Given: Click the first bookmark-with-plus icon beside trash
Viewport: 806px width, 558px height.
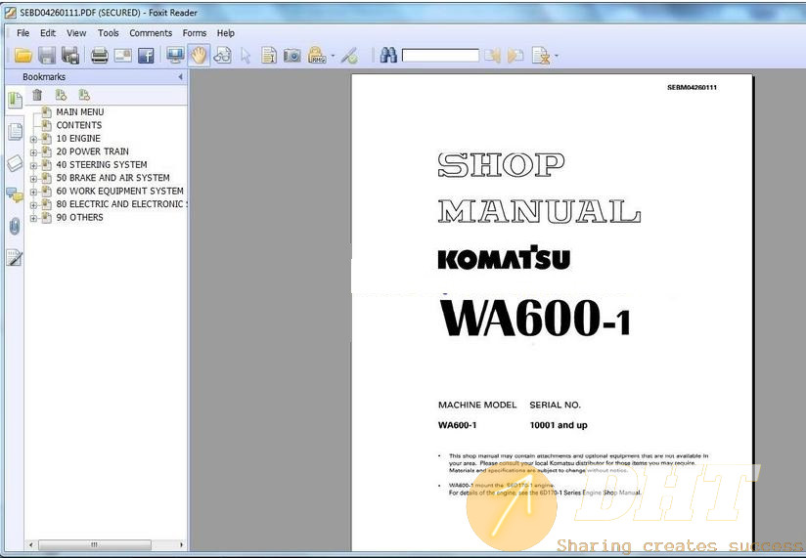Looking at the screenshot, I should point(62,95).
